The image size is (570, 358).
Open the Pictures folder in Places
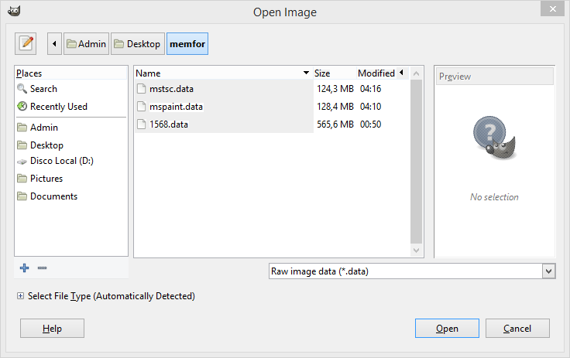tap(46, 179)
